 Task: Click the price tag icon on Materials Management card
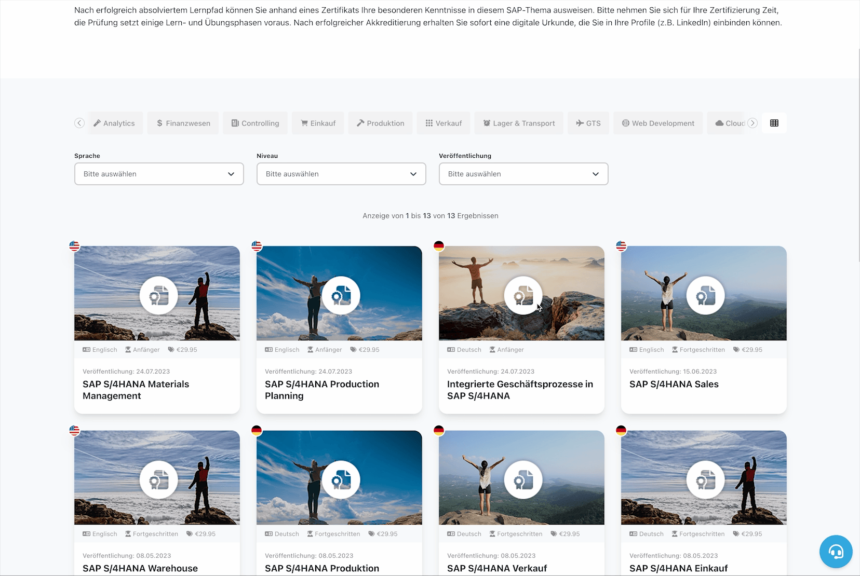[x=171, y=350]
